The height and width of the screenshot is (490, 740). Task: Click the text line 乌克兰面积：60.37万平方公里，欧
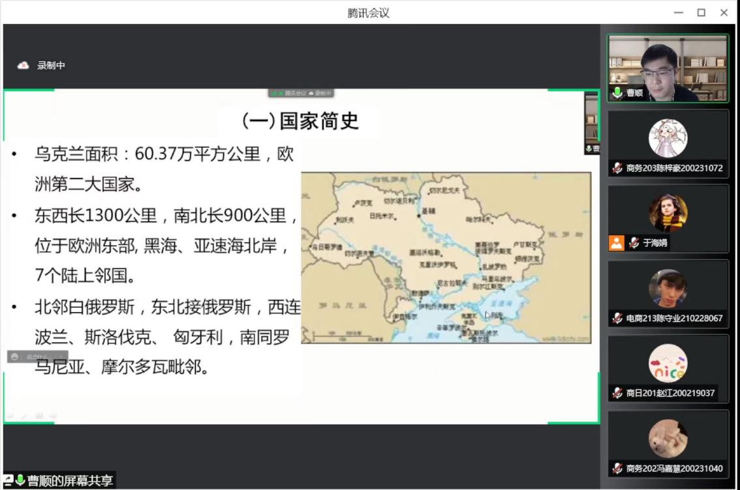pyautogui.click(x=164, y=154)
